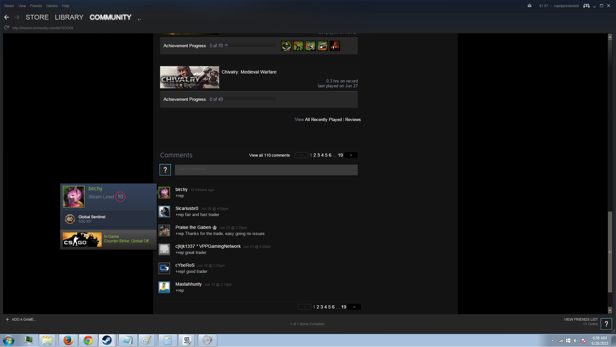Click the first achievement icon
Image resolution: width=616 pixels, height=347 pixels.
pyautogui.click(x=286, y=46)
